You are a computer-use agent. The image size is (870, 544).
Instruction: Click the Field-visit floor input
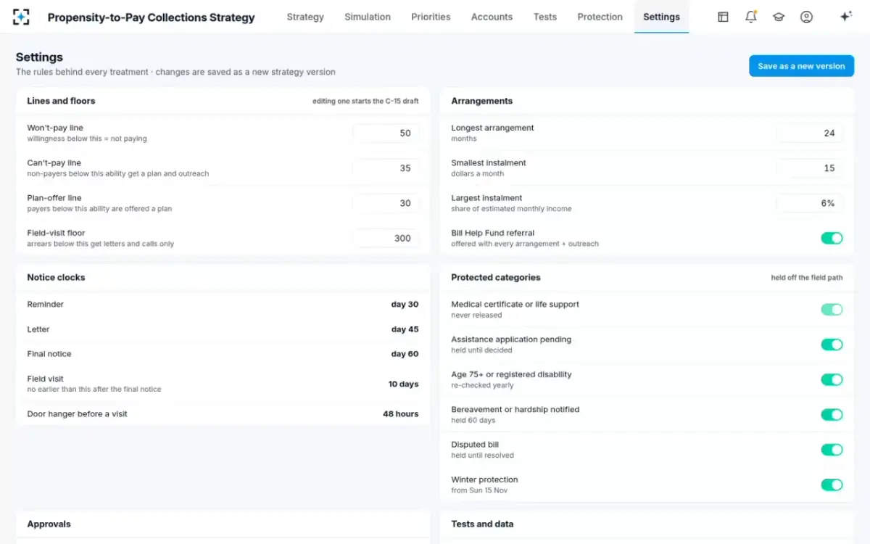[x=386, y=238]
